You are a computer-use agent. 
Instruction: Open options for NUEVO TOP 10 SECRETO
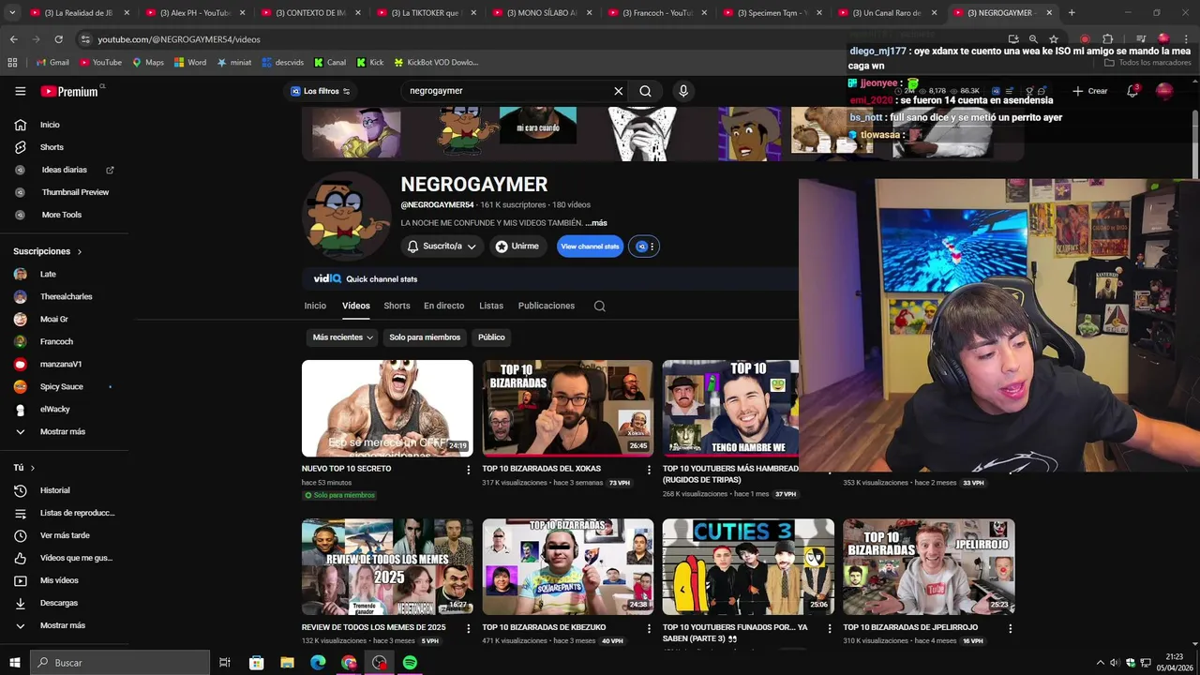[469, 470]
